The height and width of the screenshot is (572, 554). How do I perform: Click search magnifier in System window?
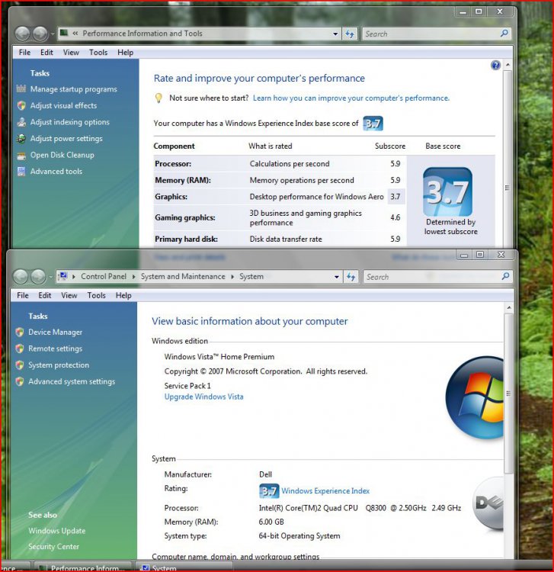click(505, 276)
